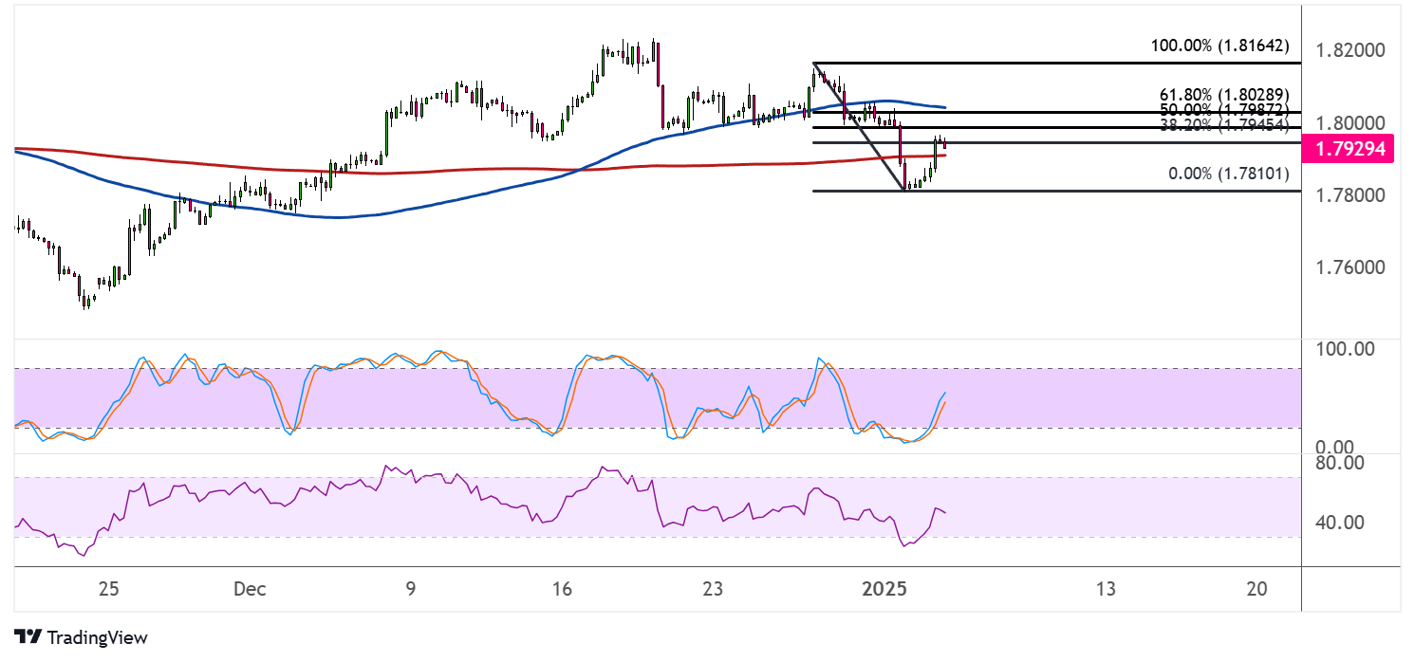Click the 100.00% (1.81642) Fibonacci label
Image resolution: width=1415 pixels, height=662 pixels.
click(x=1219, y=45)
